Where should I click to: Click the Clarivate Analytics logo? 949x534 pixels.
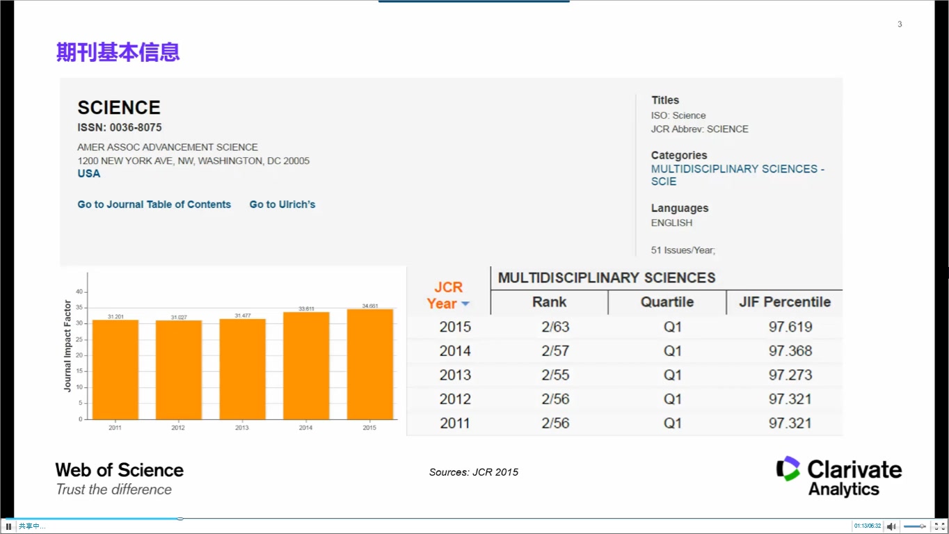coord(839,477)
